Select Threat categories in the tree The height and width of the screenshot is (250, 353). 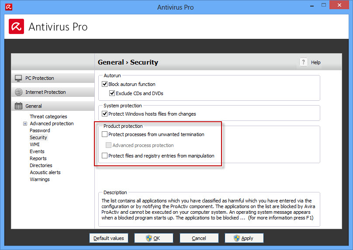click(x=48, y=116)
